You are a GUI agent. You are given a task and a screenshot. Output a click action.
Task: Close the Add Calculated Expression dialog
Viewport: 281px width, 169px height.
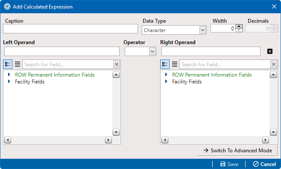click(274, 7)
